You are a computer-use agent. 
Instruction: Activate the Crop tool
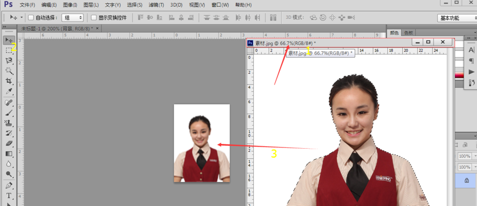click(x=9, y=81)
